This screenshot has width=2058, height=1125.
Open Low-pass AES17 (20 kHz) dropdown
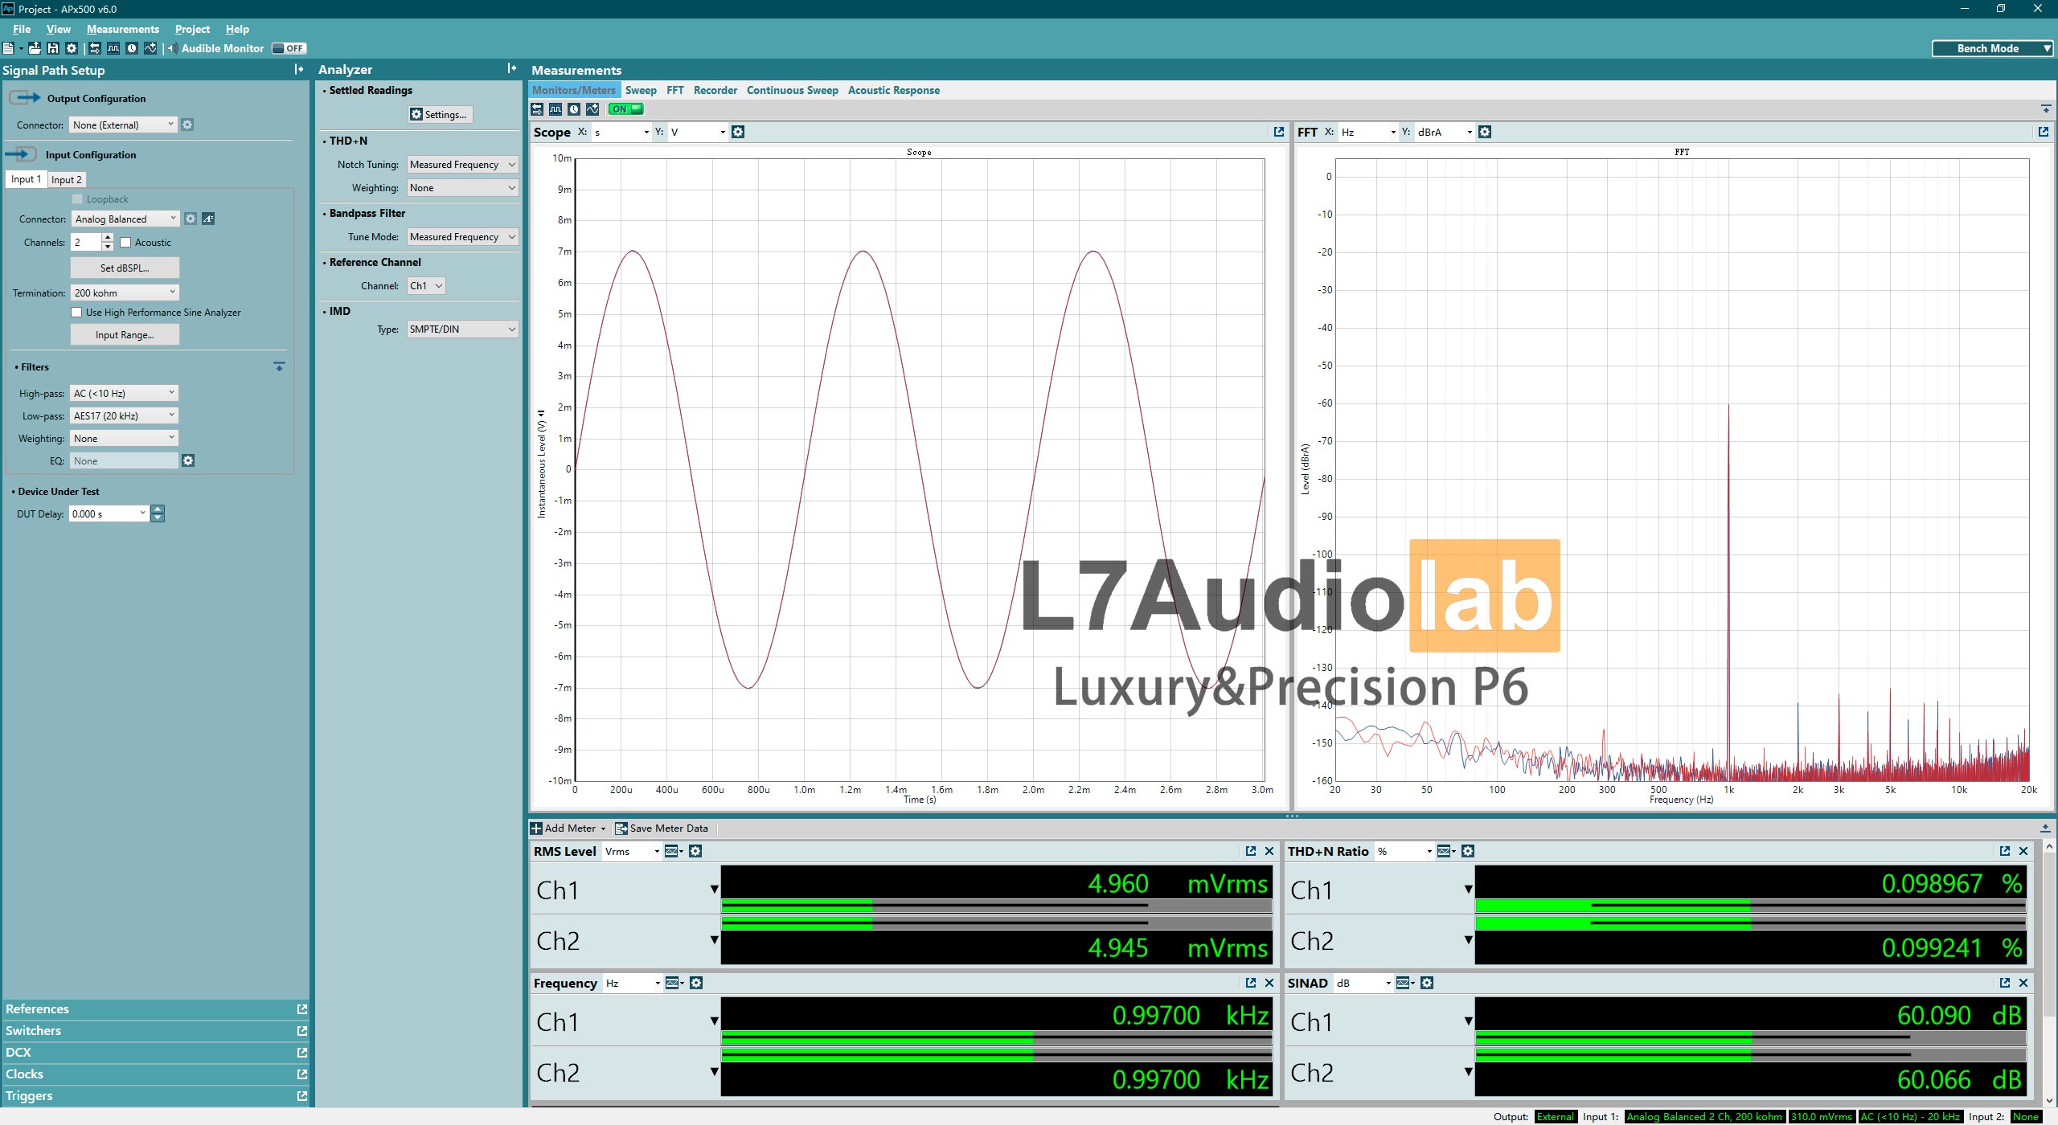coord(124,415)
